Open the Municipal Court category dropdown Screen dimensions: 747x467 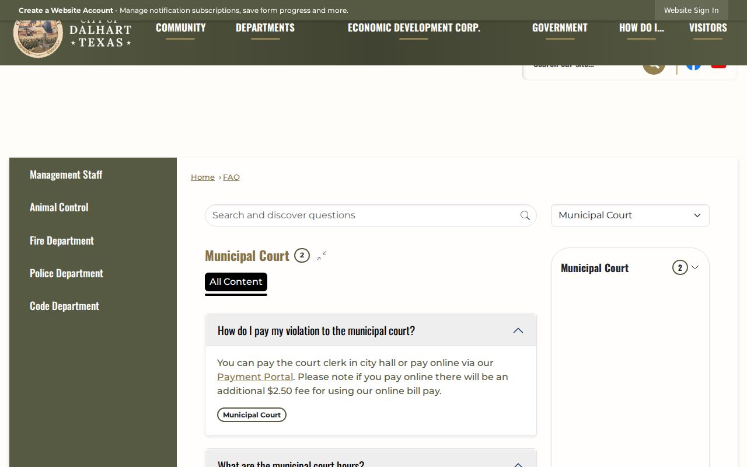point(630,215)
